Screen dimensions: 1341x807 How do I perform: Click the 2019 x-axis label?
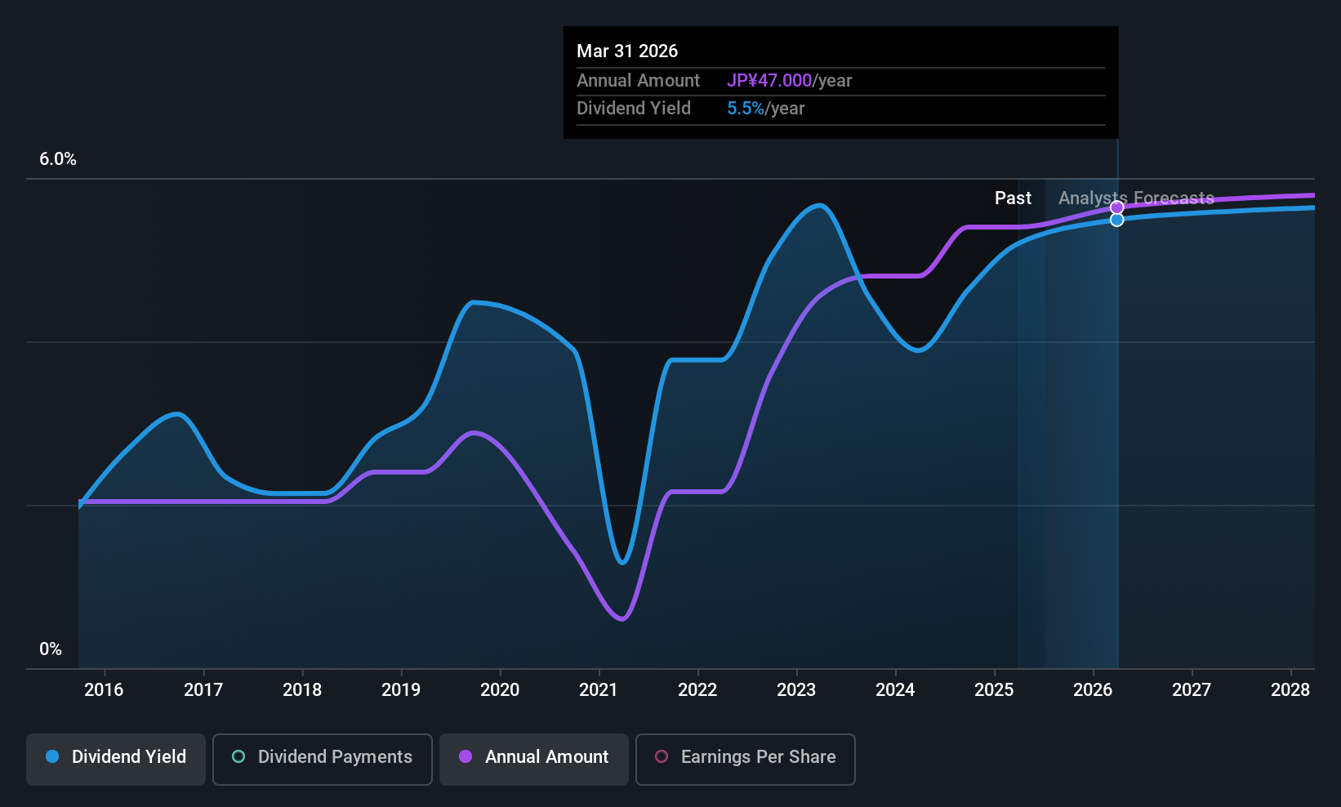(x=401, y=690)
